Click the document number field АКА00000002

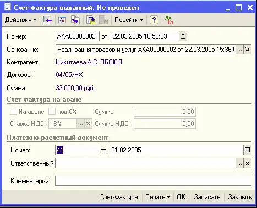pyautogui.click(x=78, y=36)
